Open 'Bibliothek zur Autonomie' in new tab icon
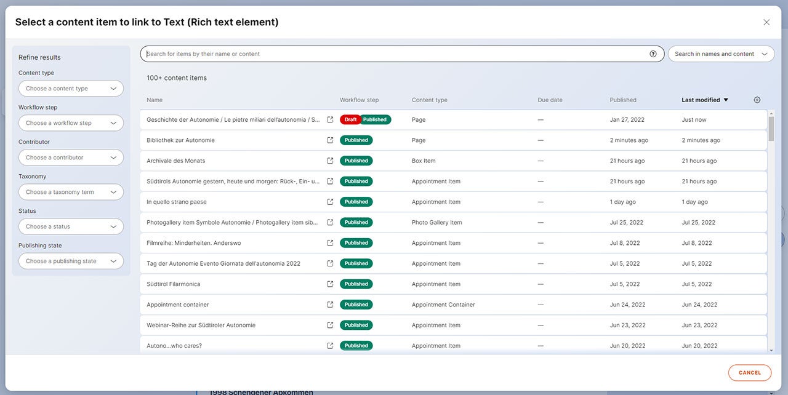Viewport: 788px width, 395px height. click(x=330, y=140)
